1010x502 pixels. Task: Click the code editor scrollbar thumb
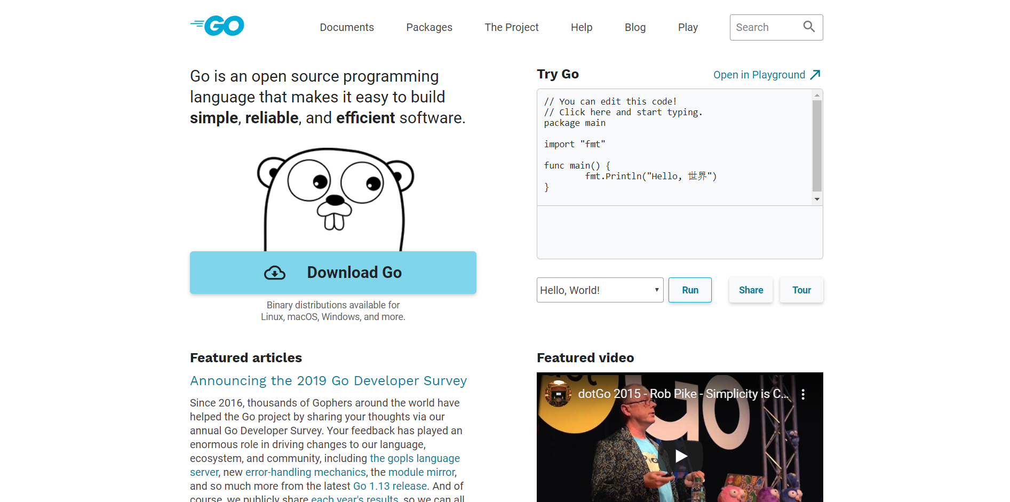pyautogui.click(x=817, y=145)
